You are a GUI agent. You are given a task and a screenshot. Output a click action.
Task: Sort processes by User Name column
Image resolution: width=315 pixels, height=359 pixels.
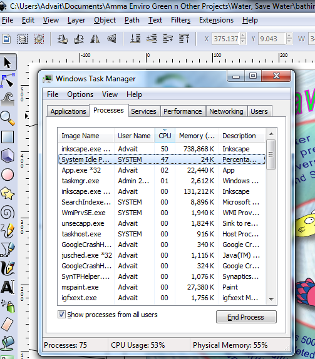[135, 136]
